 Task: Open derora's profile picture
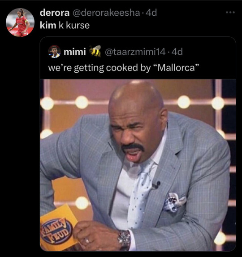(20, 22)
